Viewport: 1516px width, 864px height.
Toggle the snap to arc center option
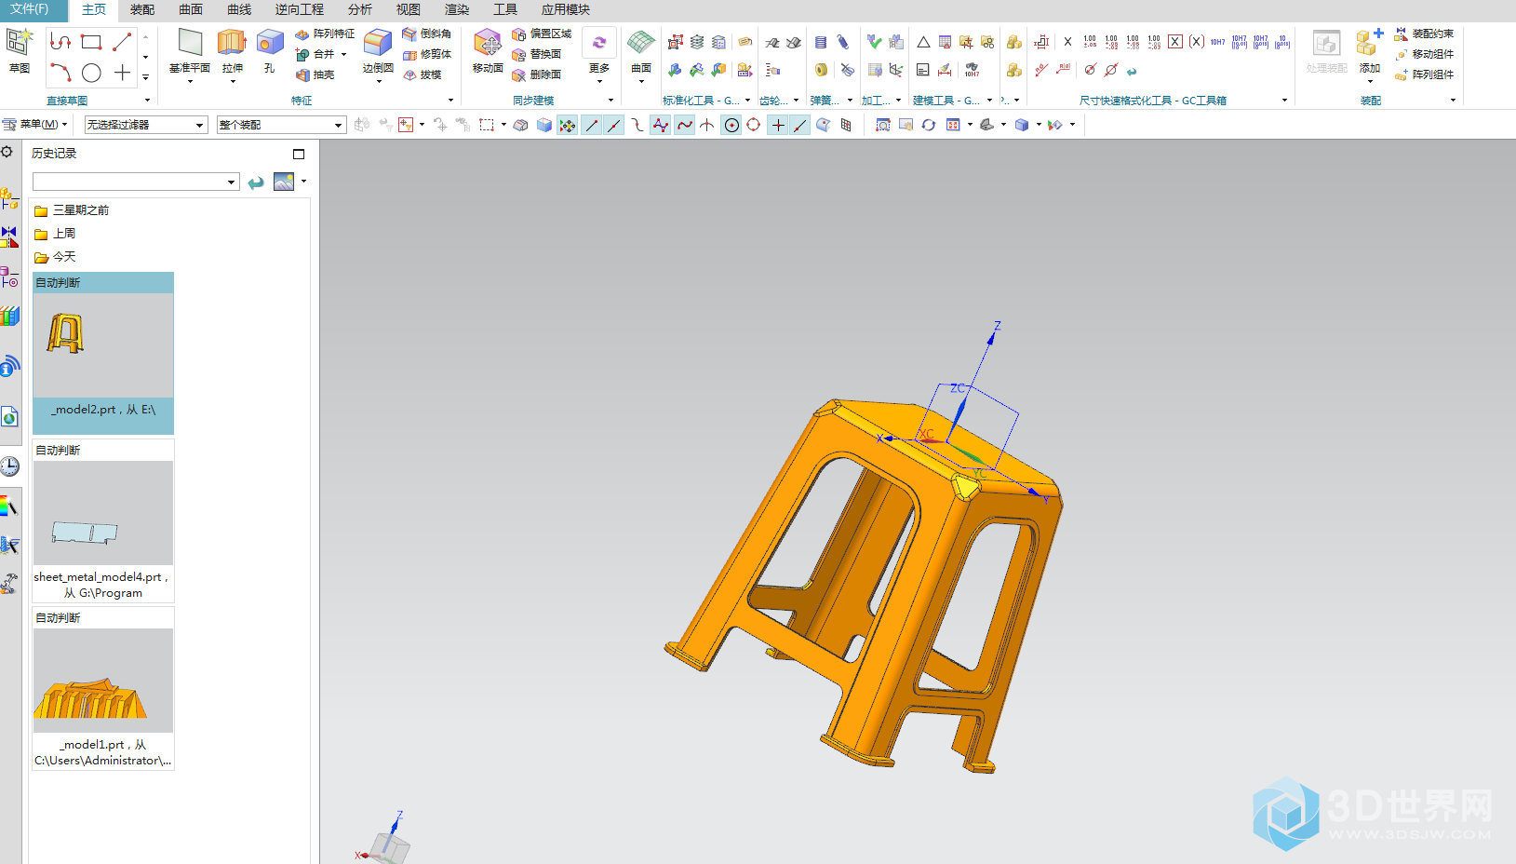[x=731, y=125]
